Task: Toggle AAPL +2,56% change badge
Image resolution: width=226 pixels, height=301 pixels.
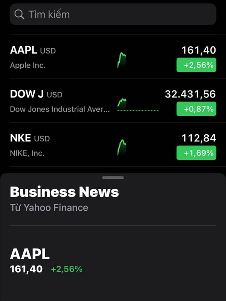Action: click(196, 65)
